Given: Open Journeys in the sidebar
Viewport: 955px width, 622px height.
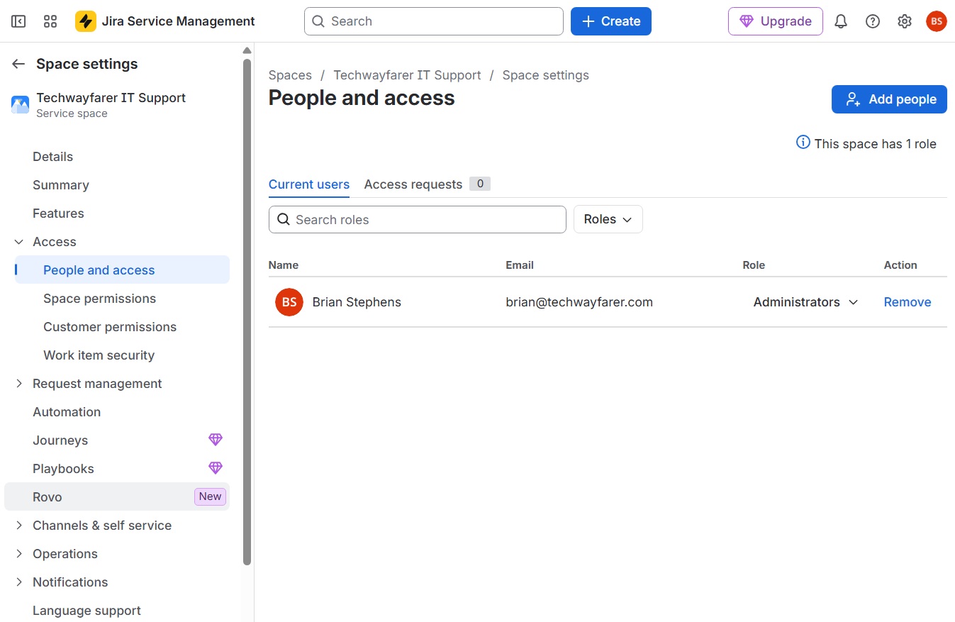Looking at the screenshot, I should point(60,440).
